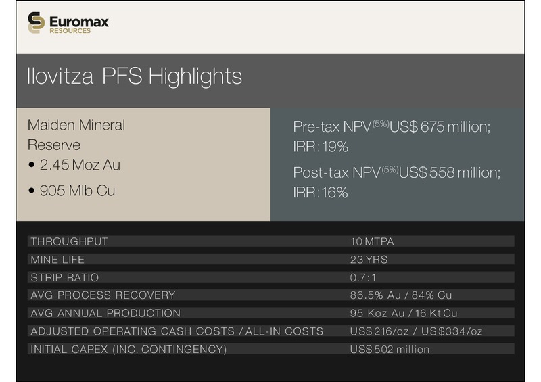The width and height of the screenshot is (541, 382).
Task: Select the Maiden Mineral Reserve heading
Action: [76, 135]
